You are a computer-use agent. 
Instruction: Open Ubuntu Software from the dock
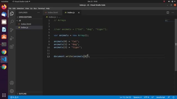4,37
